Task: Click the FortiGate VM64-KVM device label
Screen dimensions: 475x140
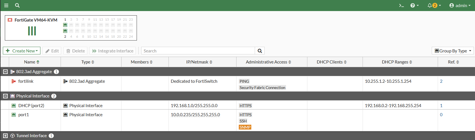Action: click(x=36, y=20)
